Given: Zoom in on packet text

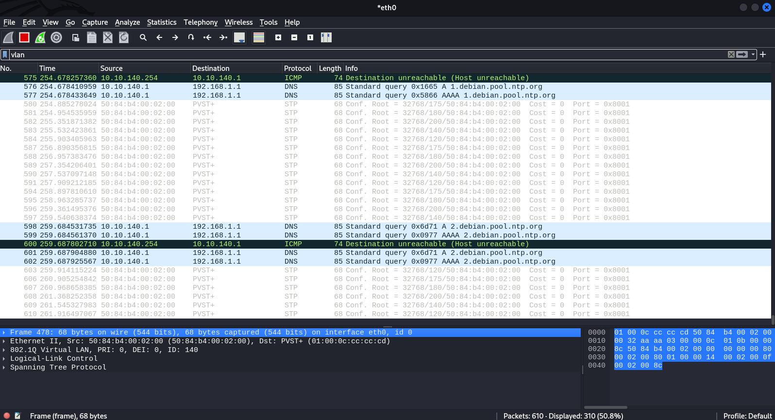Looking at the screenshot, I should 278,37.
